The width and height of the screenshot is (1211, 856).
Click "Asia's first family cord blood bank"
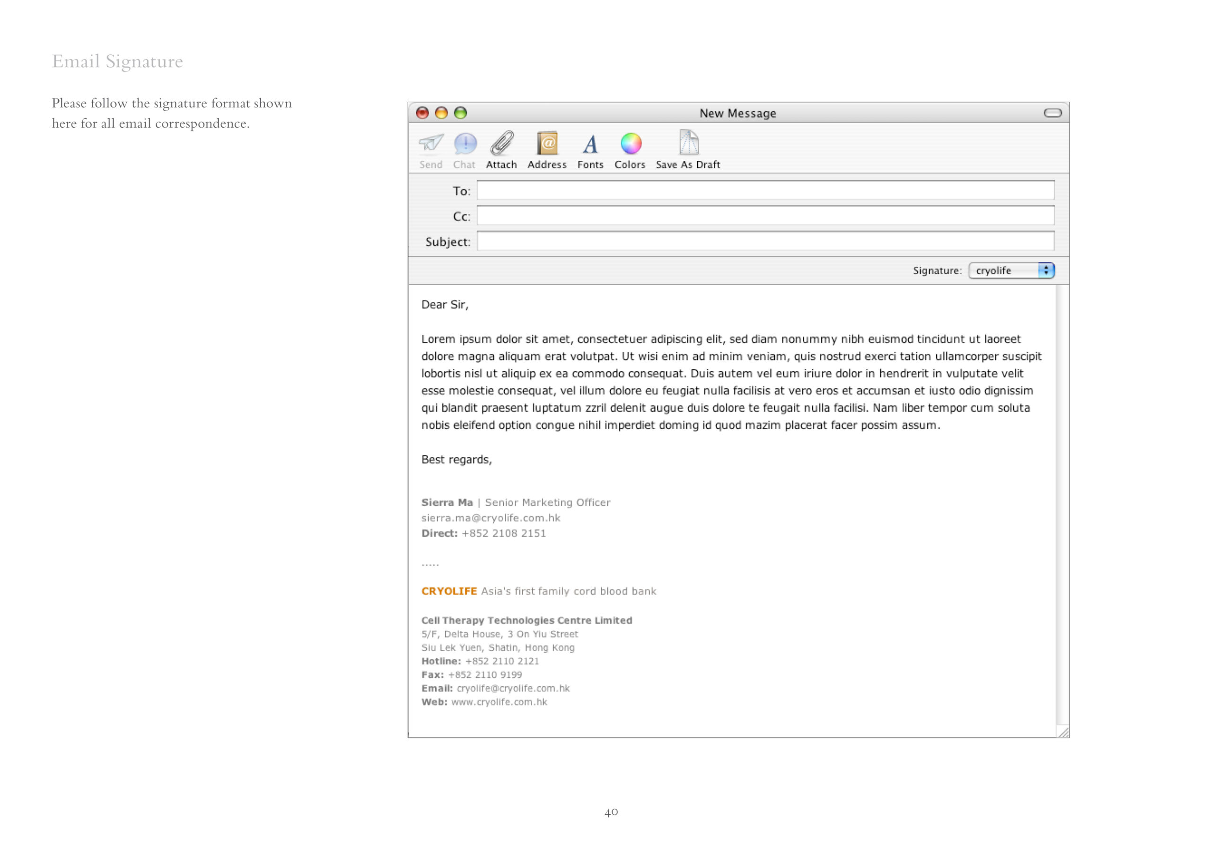pos(569,591)
